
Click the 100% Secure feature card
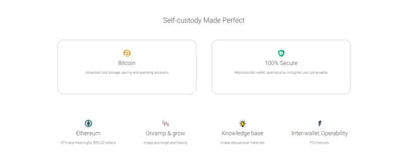pos(281,67)
